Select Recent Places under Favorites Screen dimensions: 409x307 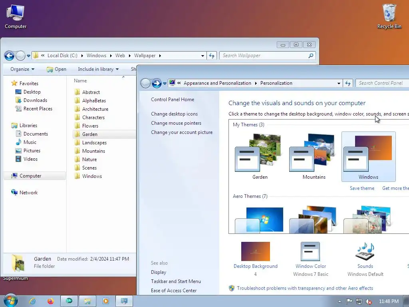(x=34, y=109)
